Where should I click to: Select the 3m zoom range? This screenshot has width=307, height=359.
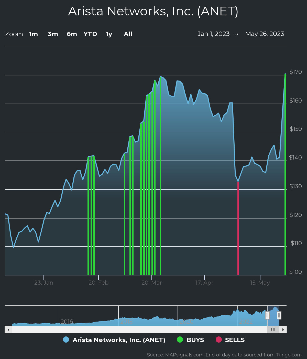tap(53, 34)
